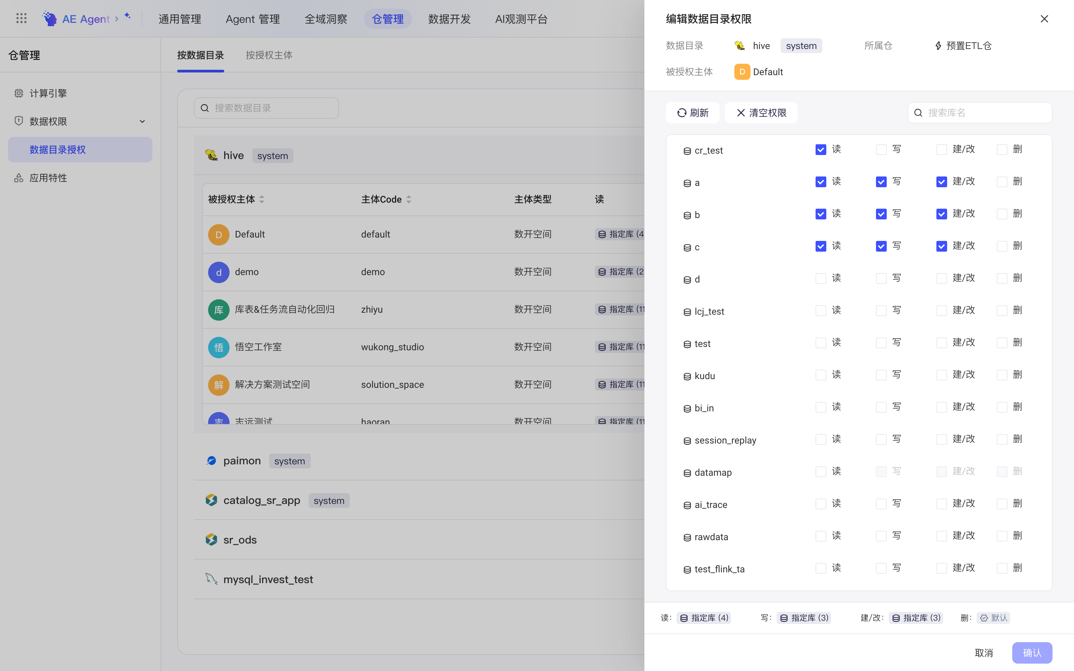
Task: Click the 确认 button
Action: coord(1032,653)
